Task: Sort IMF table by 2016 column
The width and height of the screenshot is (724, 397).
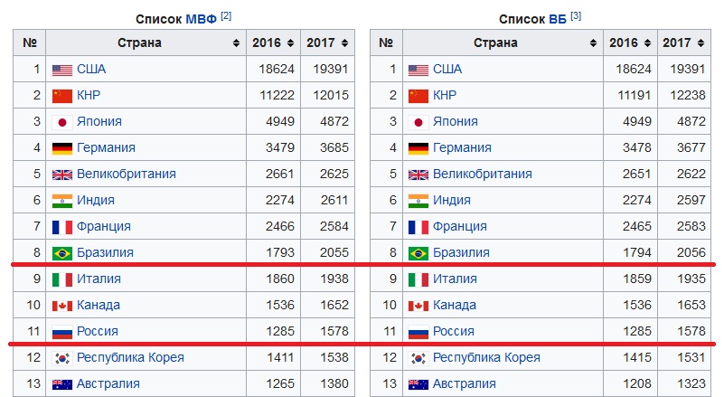Action: pos(290,43)
